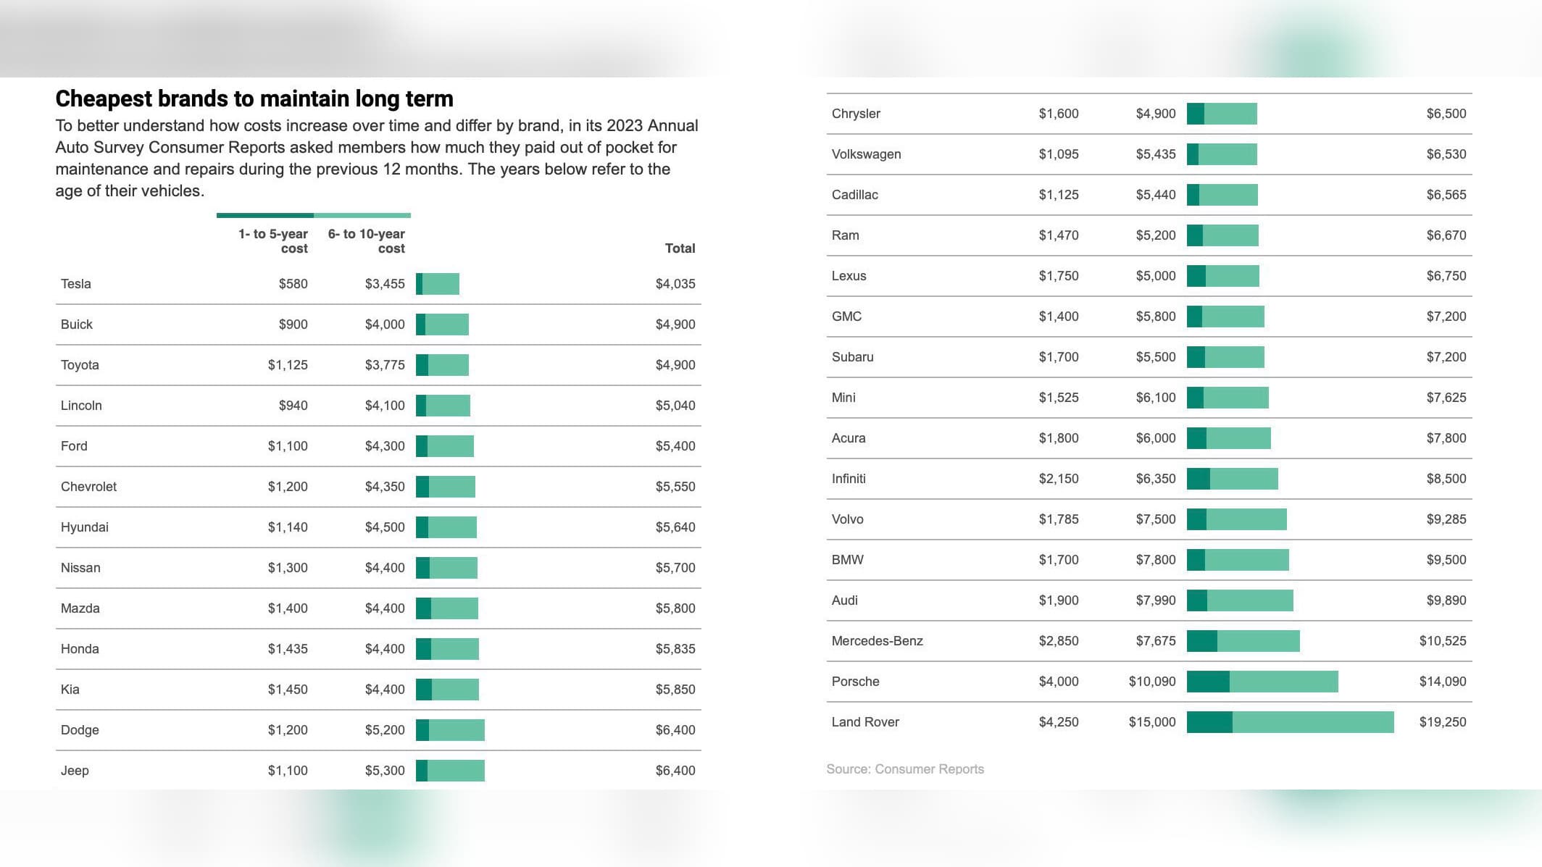Select the Land Rover brand name
The image size is (1542, 867).
865,722
